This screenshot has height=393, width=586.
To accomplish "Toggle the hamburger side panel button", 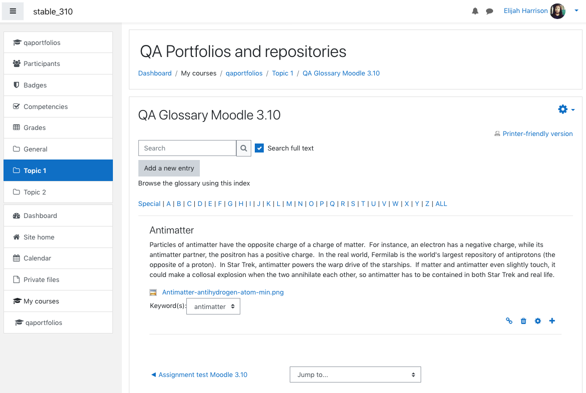I will 12,11.
